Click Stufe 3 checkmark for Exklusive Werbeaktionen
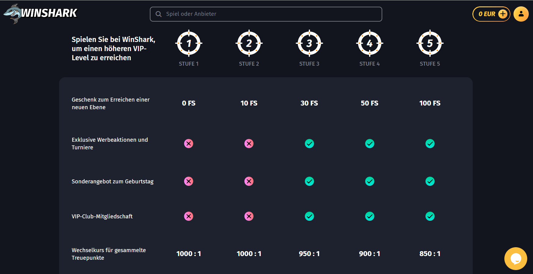The width and height of the screenshot is (533, 274). (309, 144)
